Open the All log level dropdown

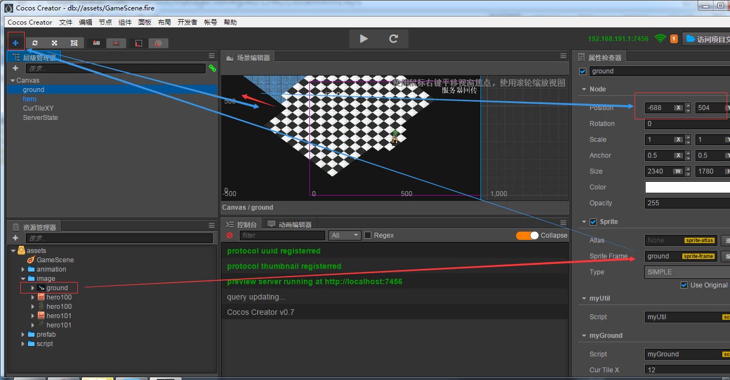(x=344, y=235)
